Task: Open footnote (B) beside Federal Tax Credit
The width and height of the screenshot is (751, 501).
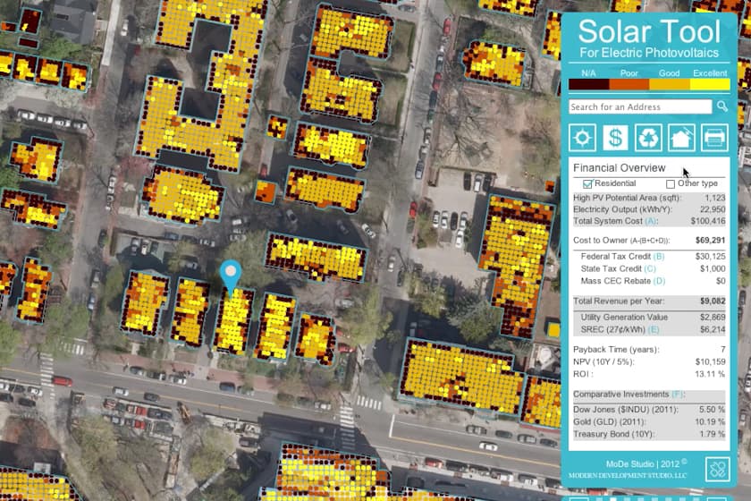Action: click(660, 257)
